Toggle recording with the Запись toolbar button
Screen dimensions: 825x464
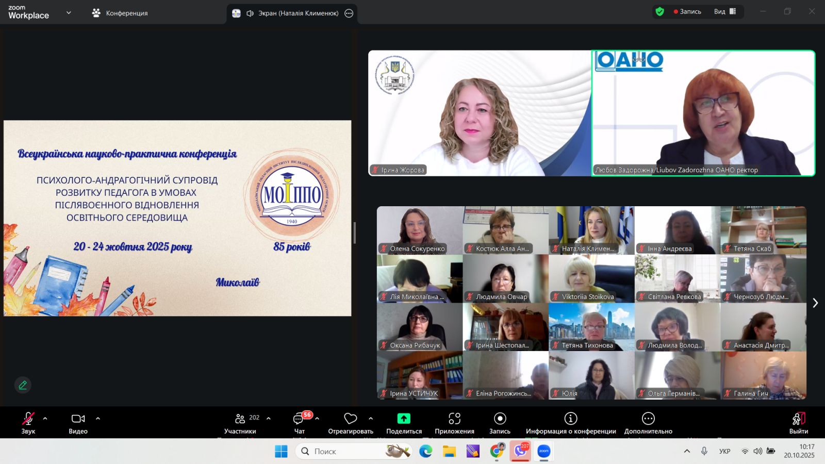(500, 419)
